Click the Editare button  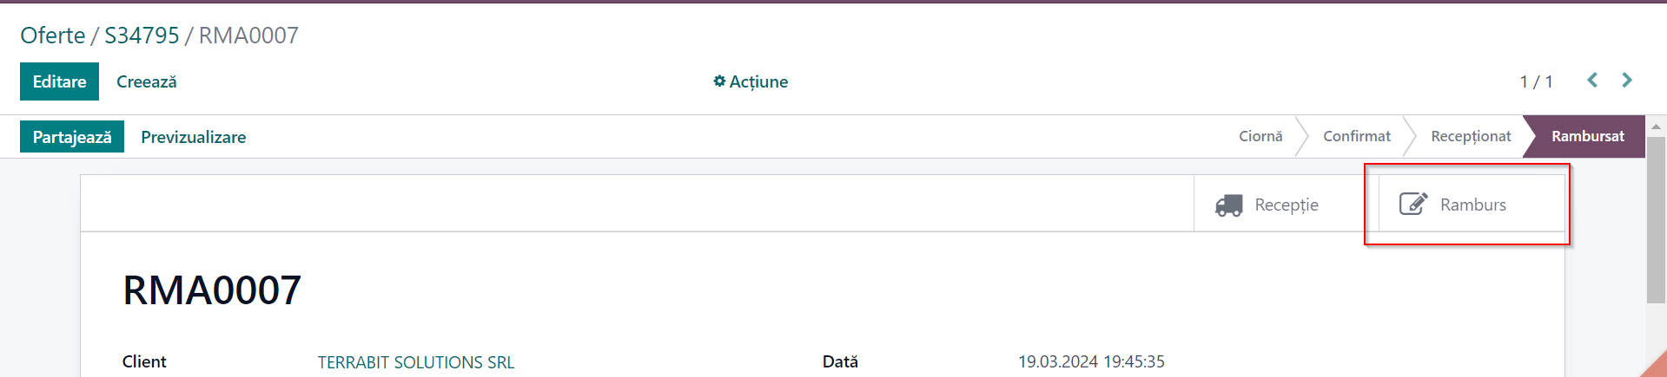[x=59, y=81]
